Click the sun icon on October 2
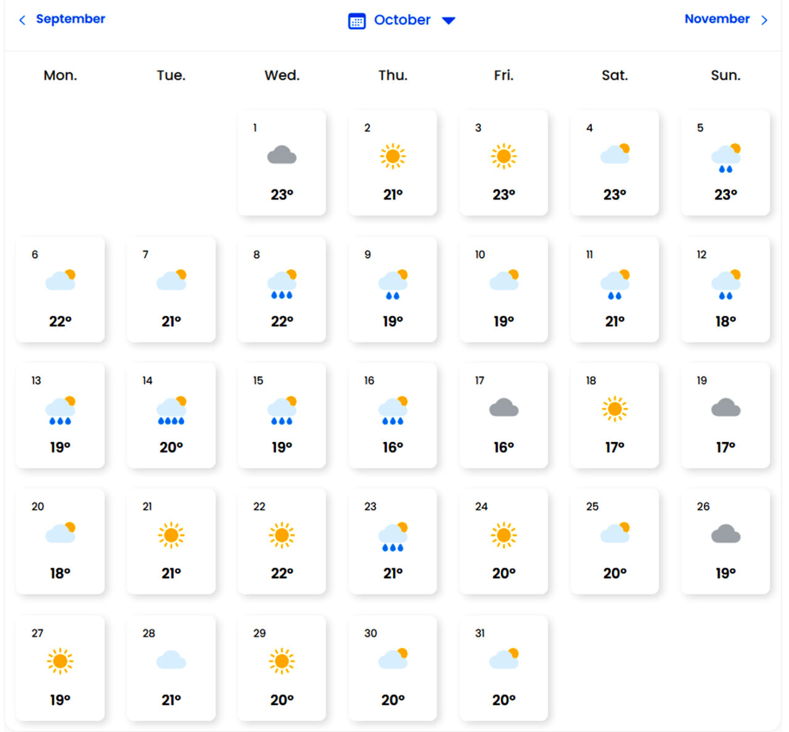The height and width of the screenshot is (732, 789). (393, 156)
